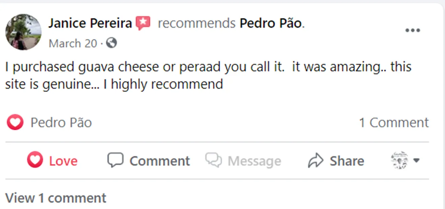445x209 pixels.
Task: Click the Share arrow icon
Action: pyautogui.click(x=316, y=160)
